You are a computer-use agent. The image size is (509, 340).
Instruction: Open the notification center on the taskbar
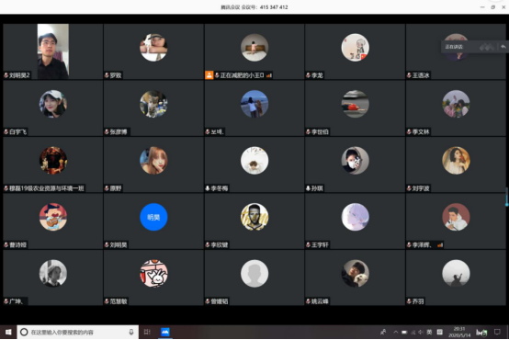497,332
